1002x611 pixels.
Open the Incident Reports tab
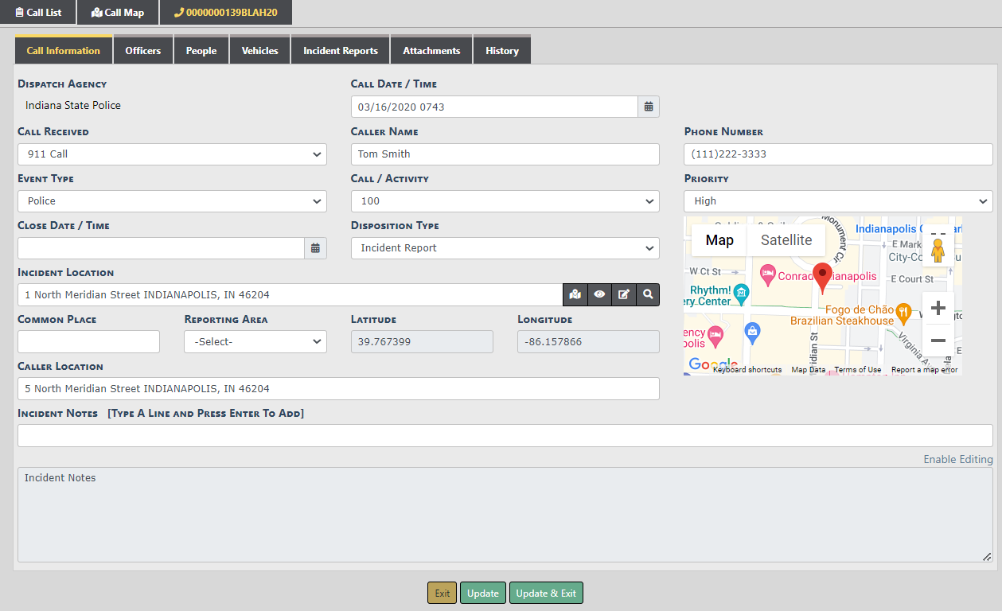[341, 51]
